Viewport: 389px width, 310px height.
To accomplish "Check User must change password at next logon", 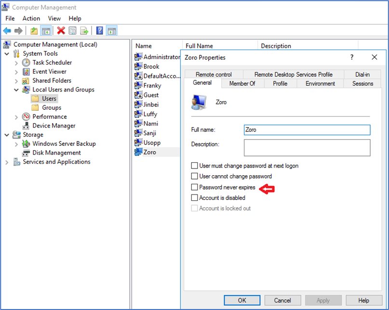I will (195, 166).
